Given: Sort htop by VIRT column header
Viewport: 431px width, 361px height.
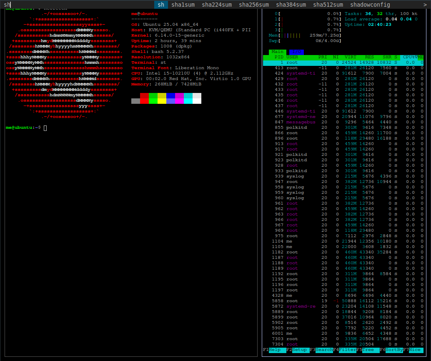Looking at the screenshot, I should 351,57.
